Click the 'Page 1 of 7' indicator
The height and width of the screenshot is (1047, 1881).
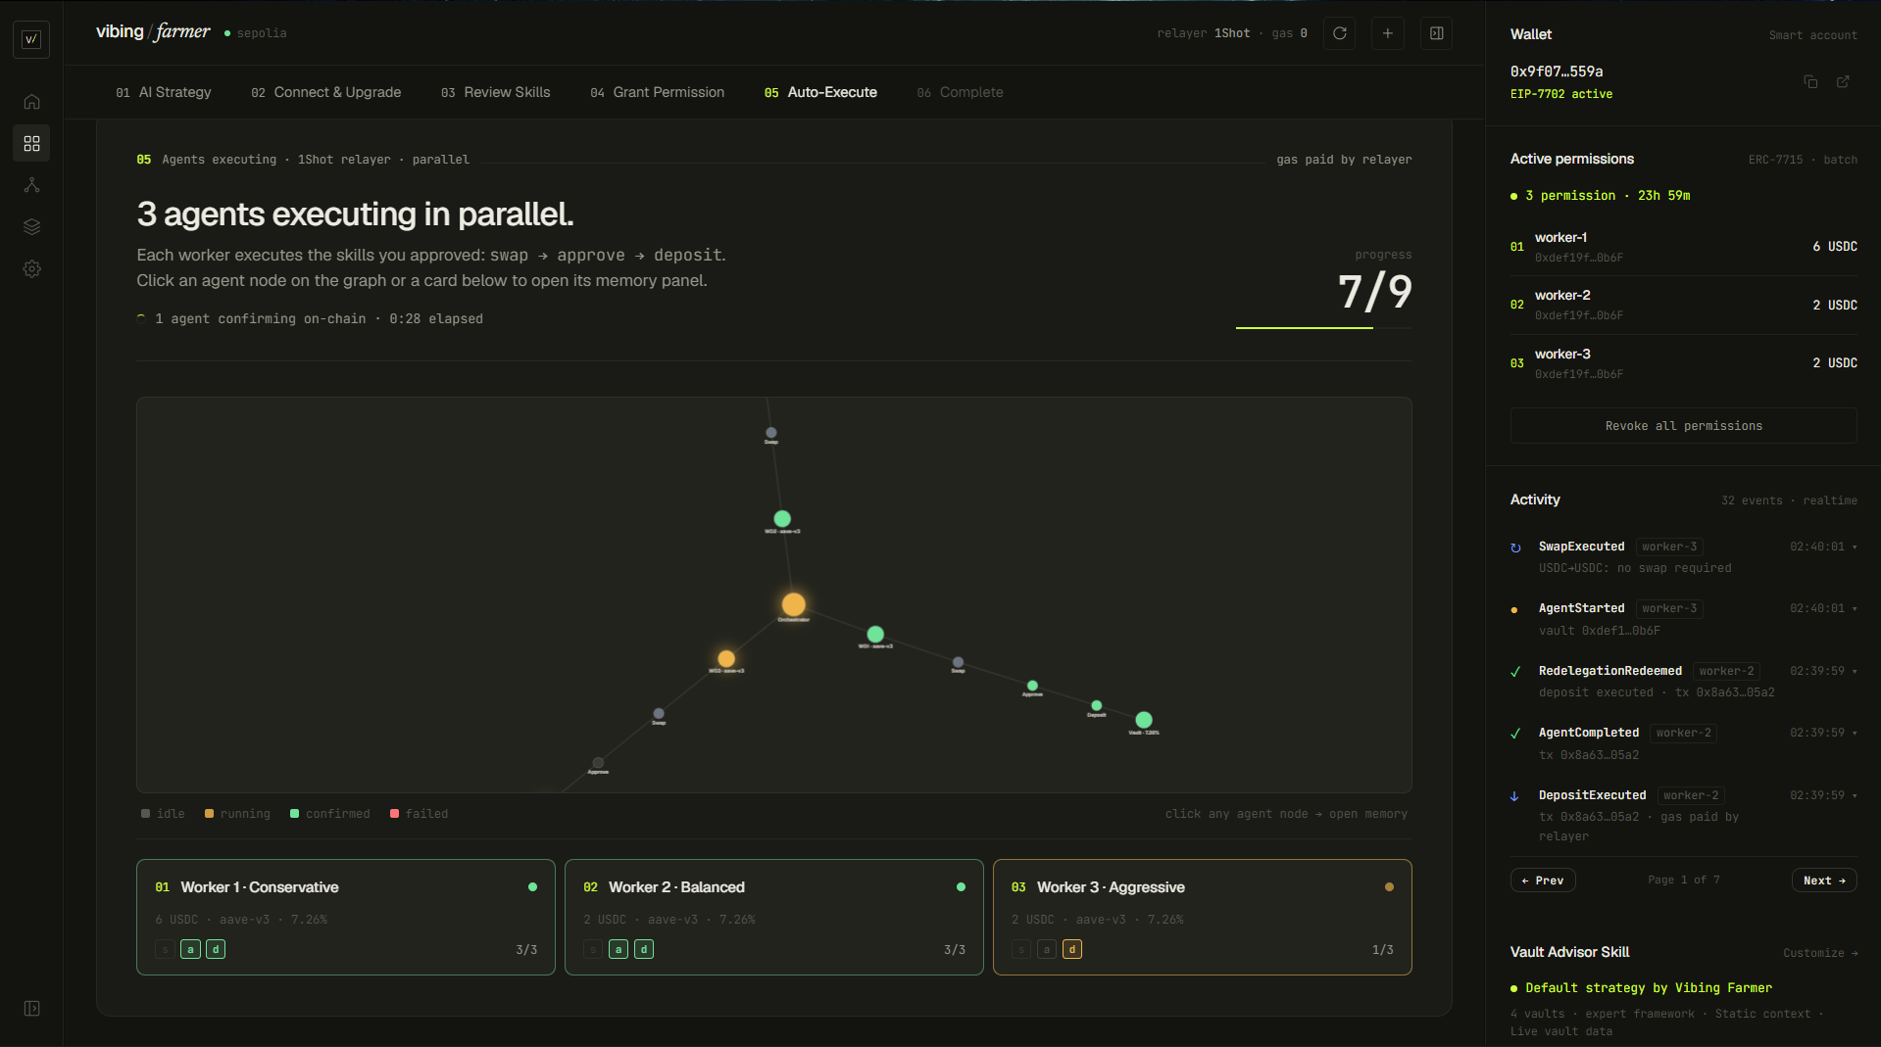pyautogui.click(x=1684, y=880)
